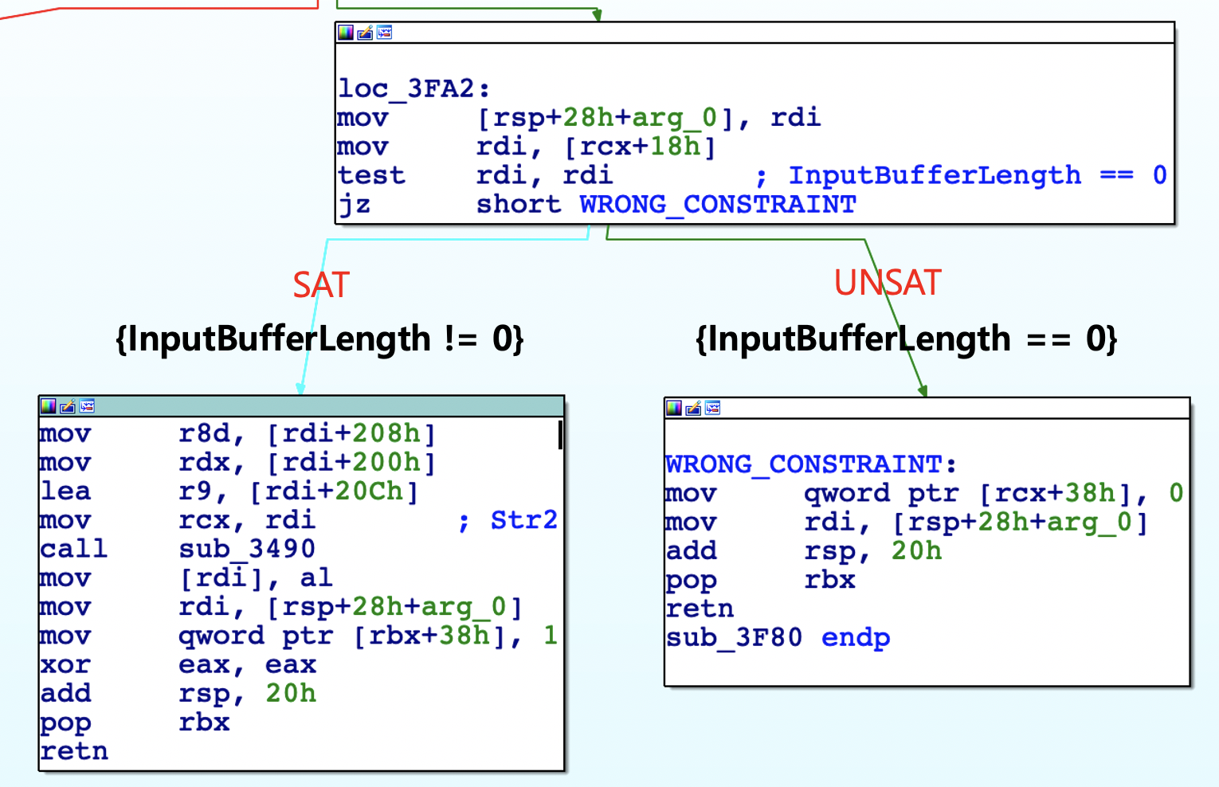Open the color picker on the SAT branch block
This screenshot has width=1219, height=787.
tap(49, 405)
